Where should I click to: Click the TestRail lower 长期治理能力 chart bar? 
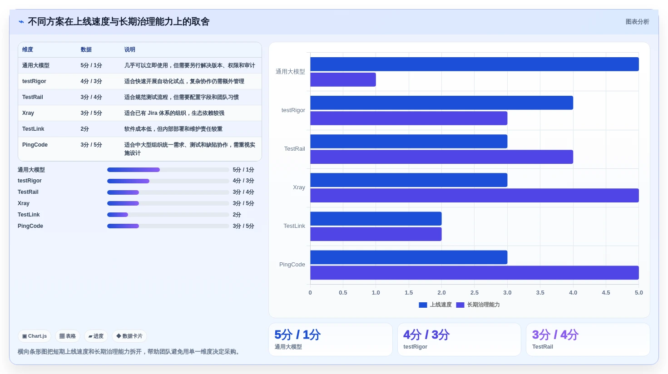[x=441, y=157]
